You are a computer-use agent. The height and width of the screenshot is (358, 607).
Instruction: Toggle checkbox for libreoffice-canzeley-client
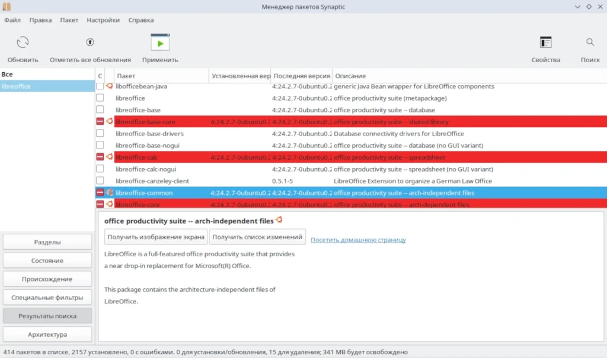pos(100,180)
